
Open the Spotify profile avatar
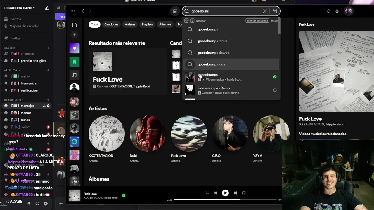coord(348,11)
